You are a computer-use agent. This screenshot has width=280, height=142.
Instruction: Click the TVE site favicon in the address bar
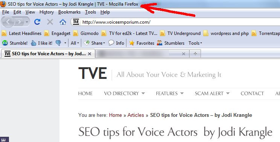click(x=76, y=22)
